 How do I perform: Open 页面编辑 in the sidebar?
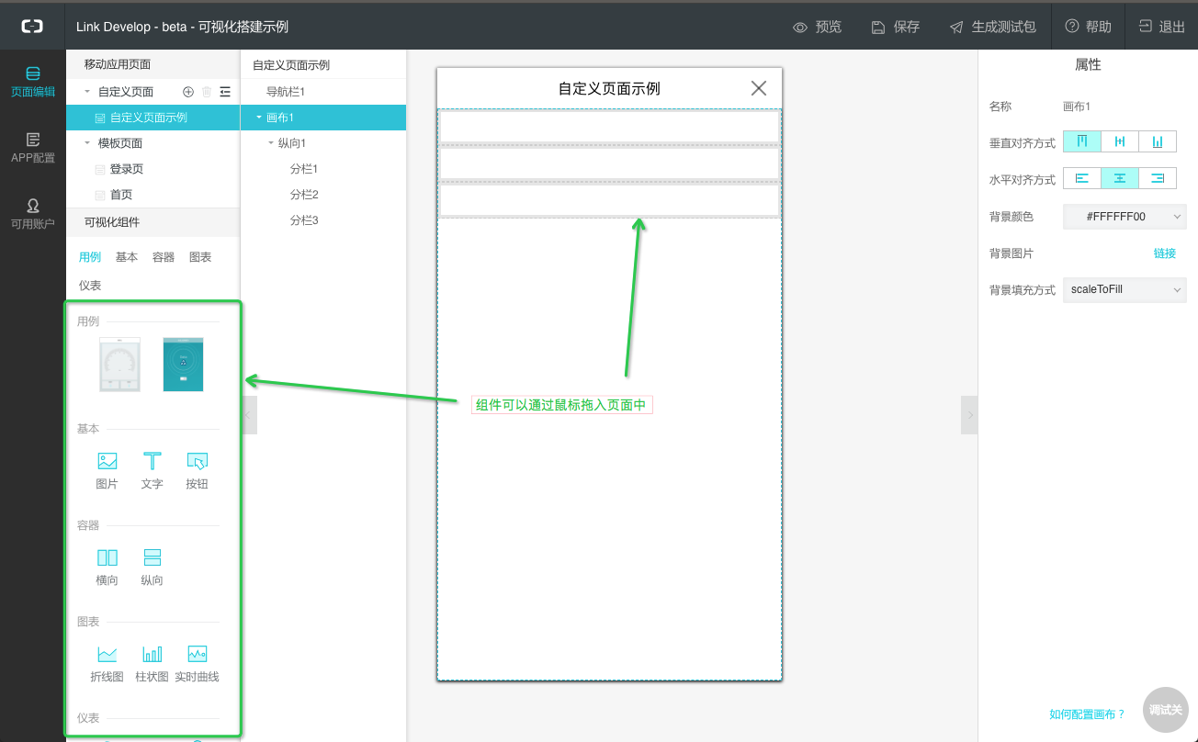pyautogui.click(x=33, y=81)
